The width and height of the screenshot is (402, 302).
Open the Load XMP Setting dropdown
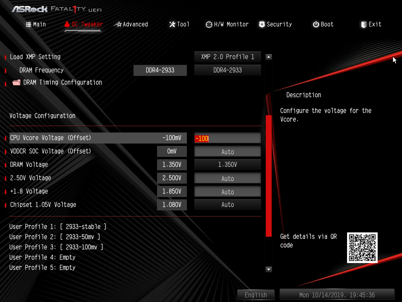(x=227, y=57)
